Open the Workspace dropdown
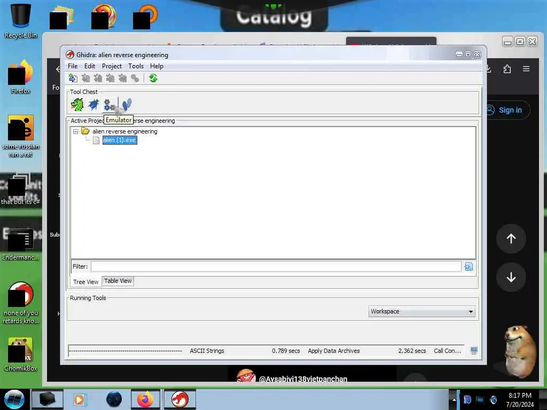Screen dimensions: 547x410 [421, 311]
